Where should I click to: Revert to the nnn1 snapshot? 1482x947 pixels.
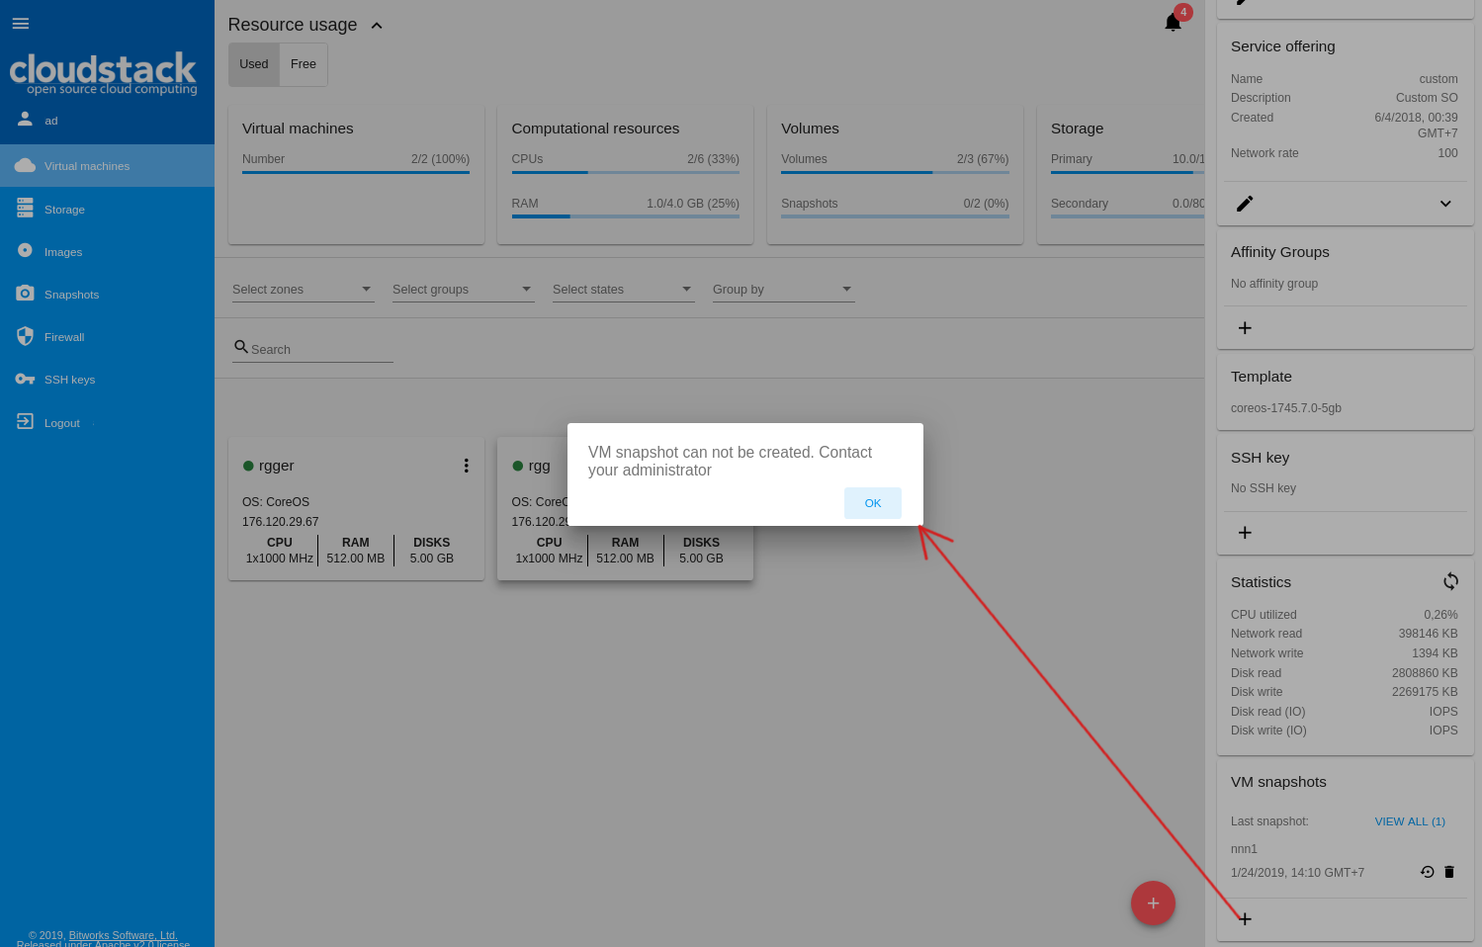coord(1427,872)
